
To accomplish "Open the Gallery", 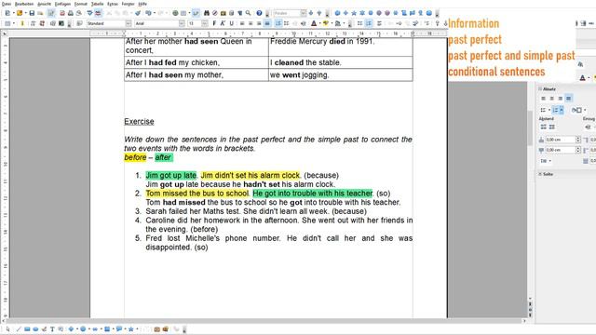I will [223, 13].
